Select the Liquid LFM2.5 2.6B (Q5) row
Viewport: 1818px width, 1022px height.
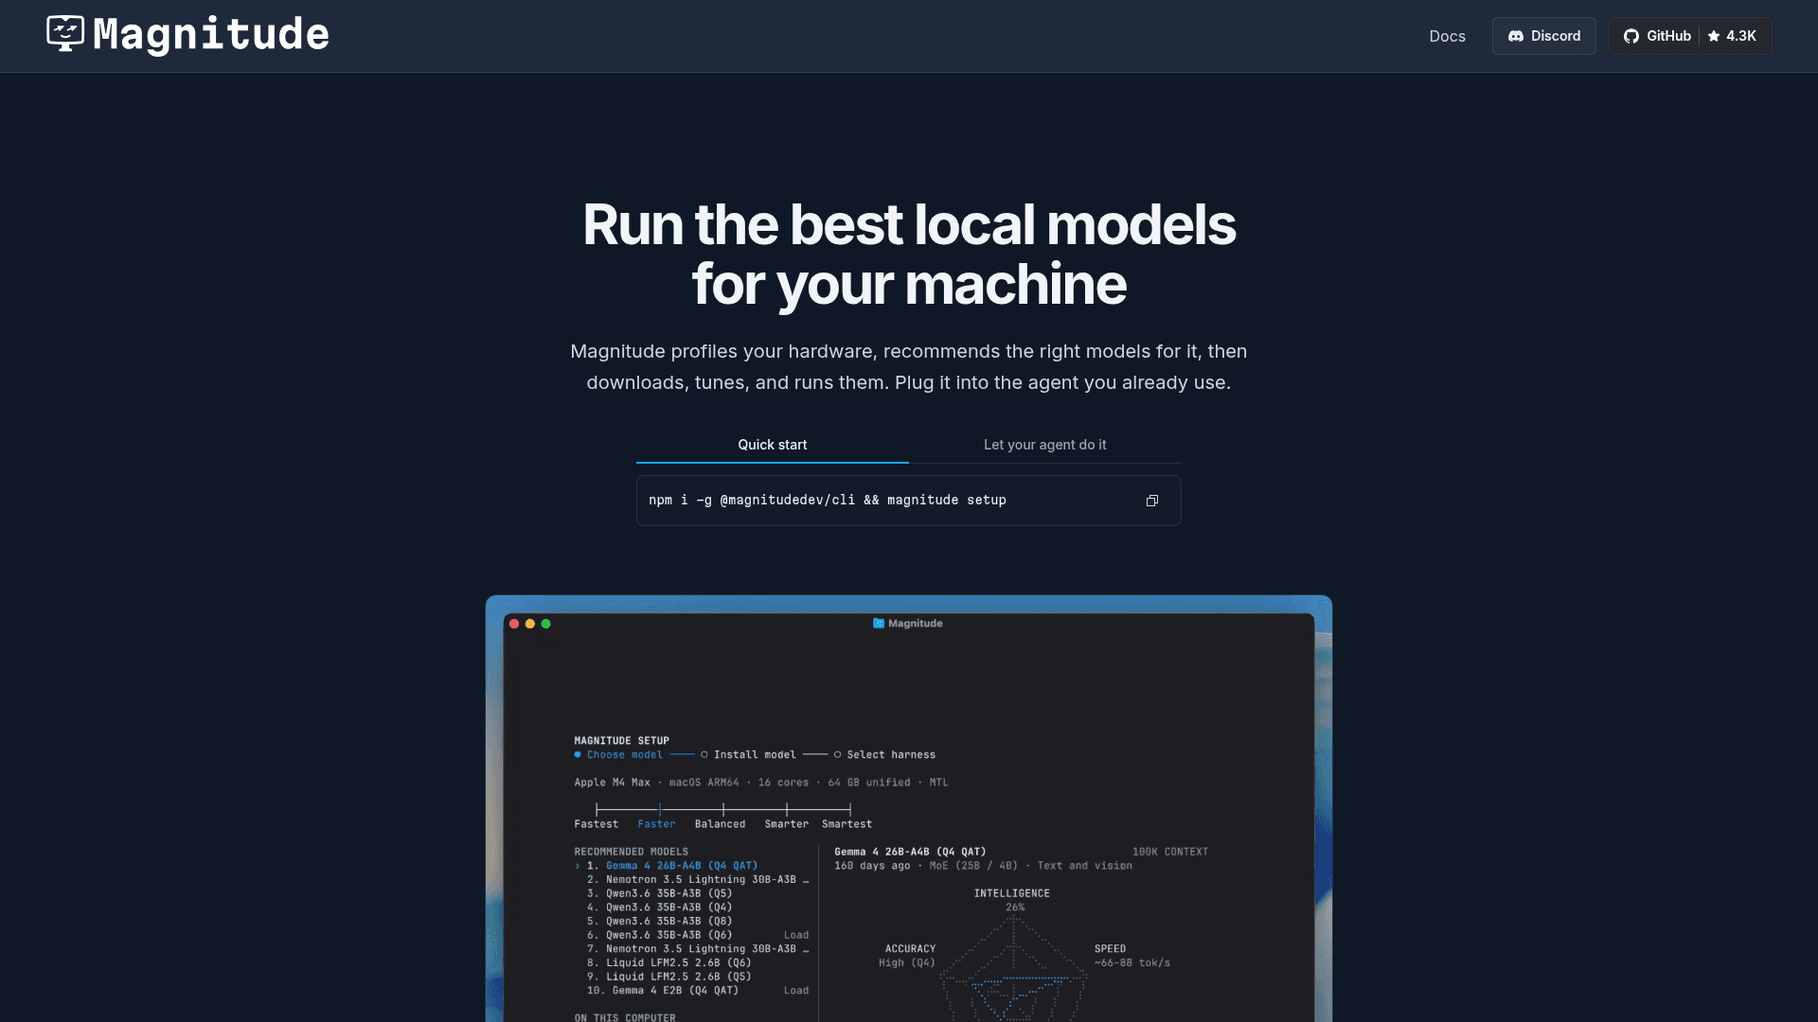pyautogui.click(x=691, y=977)
